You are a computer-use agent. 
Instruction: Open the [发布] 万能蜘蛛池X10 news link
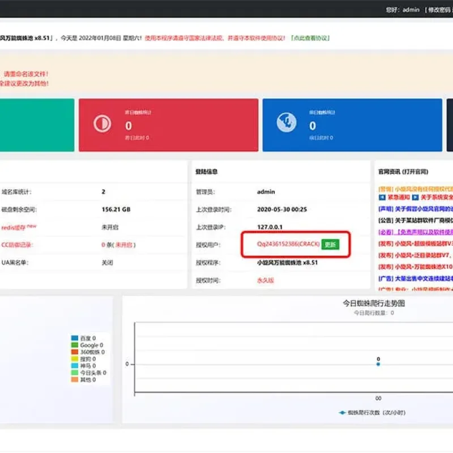(x=416, y=267)
